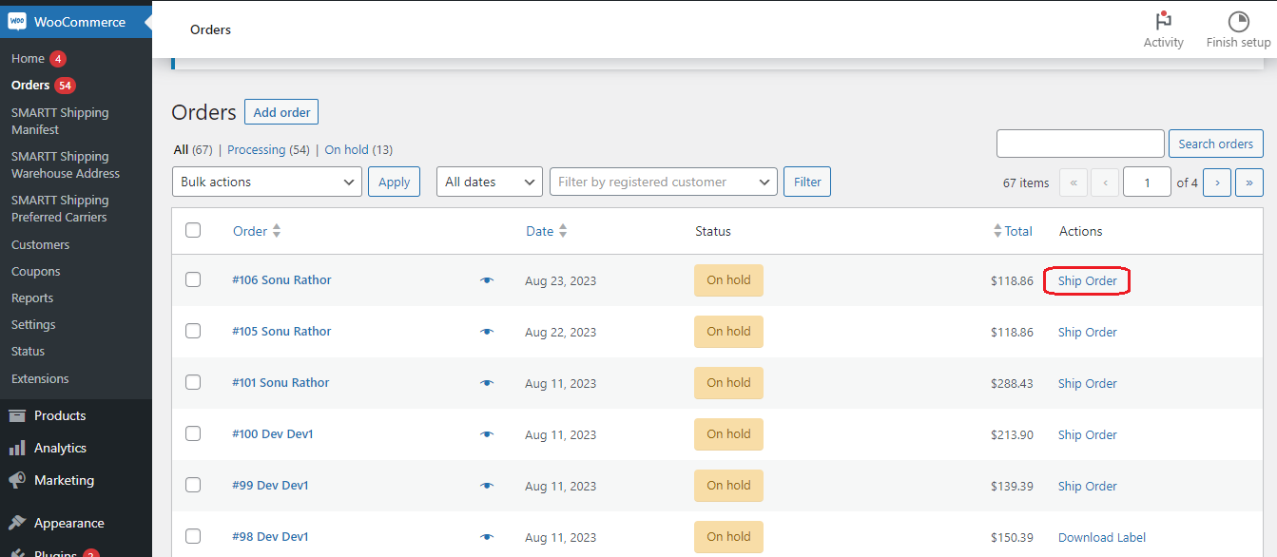Click the Finish setup progress icon
1277x557 pixels.
[1238, 22]
